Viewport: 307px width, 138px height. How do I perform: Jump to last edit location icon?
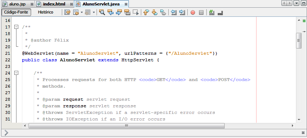(67, 12)
